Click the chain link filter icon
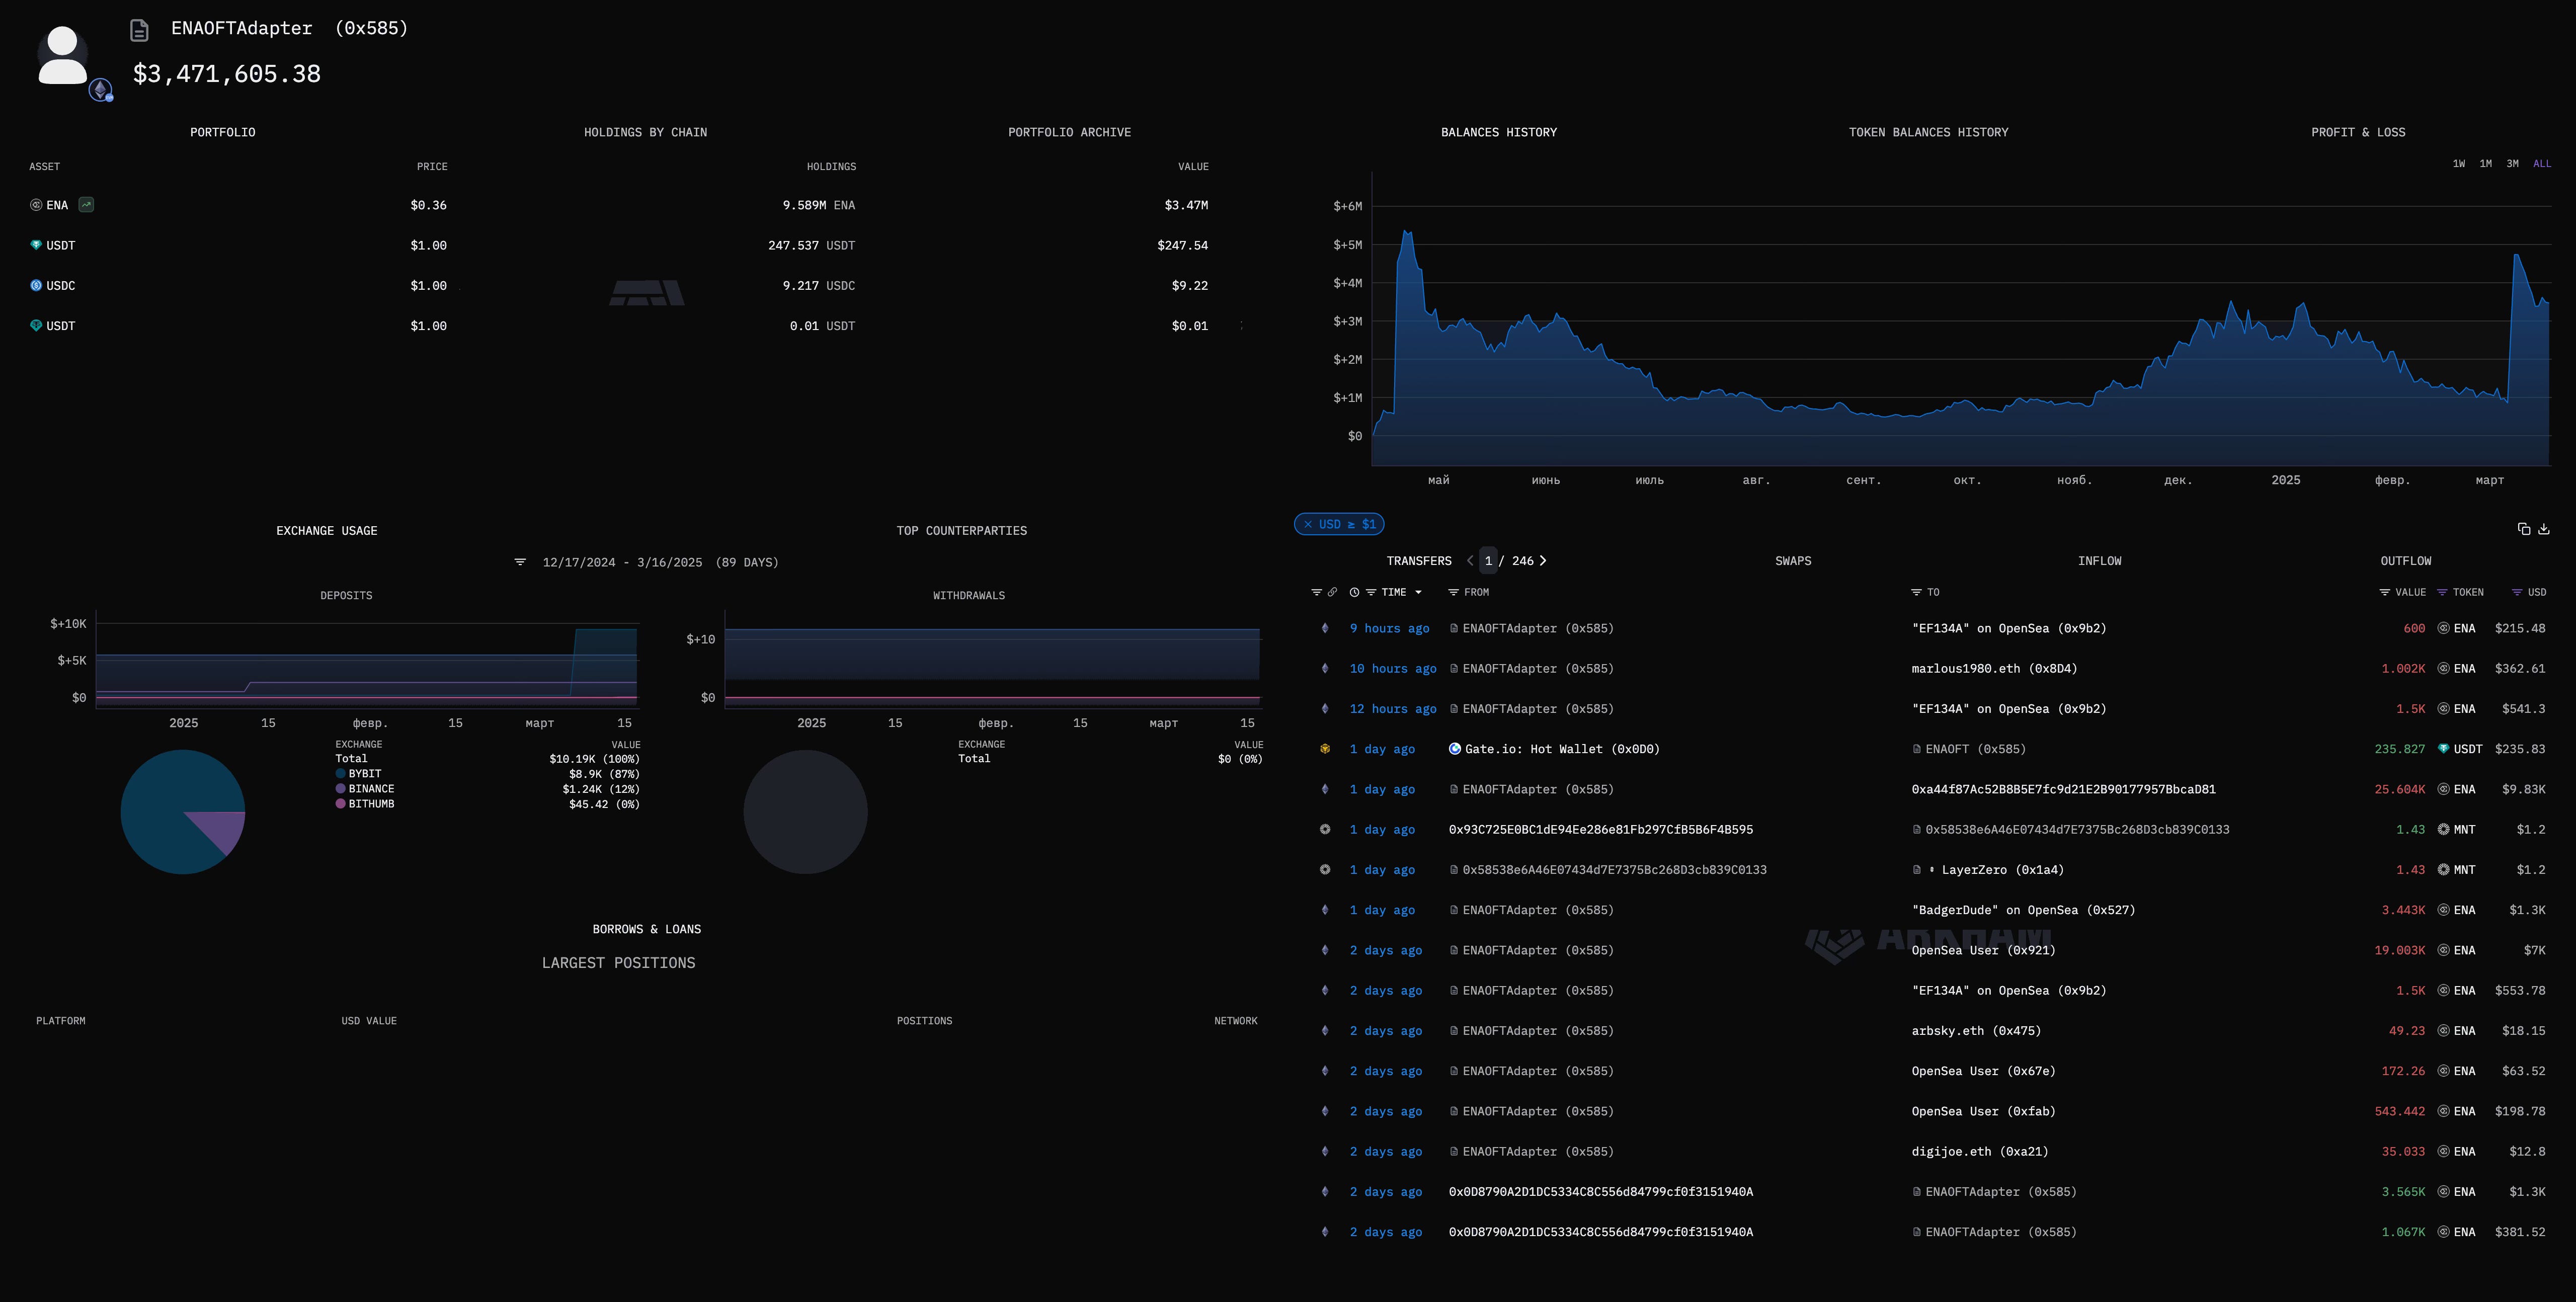This screenshot has width=2576, height=1302. click(1332, 592)
